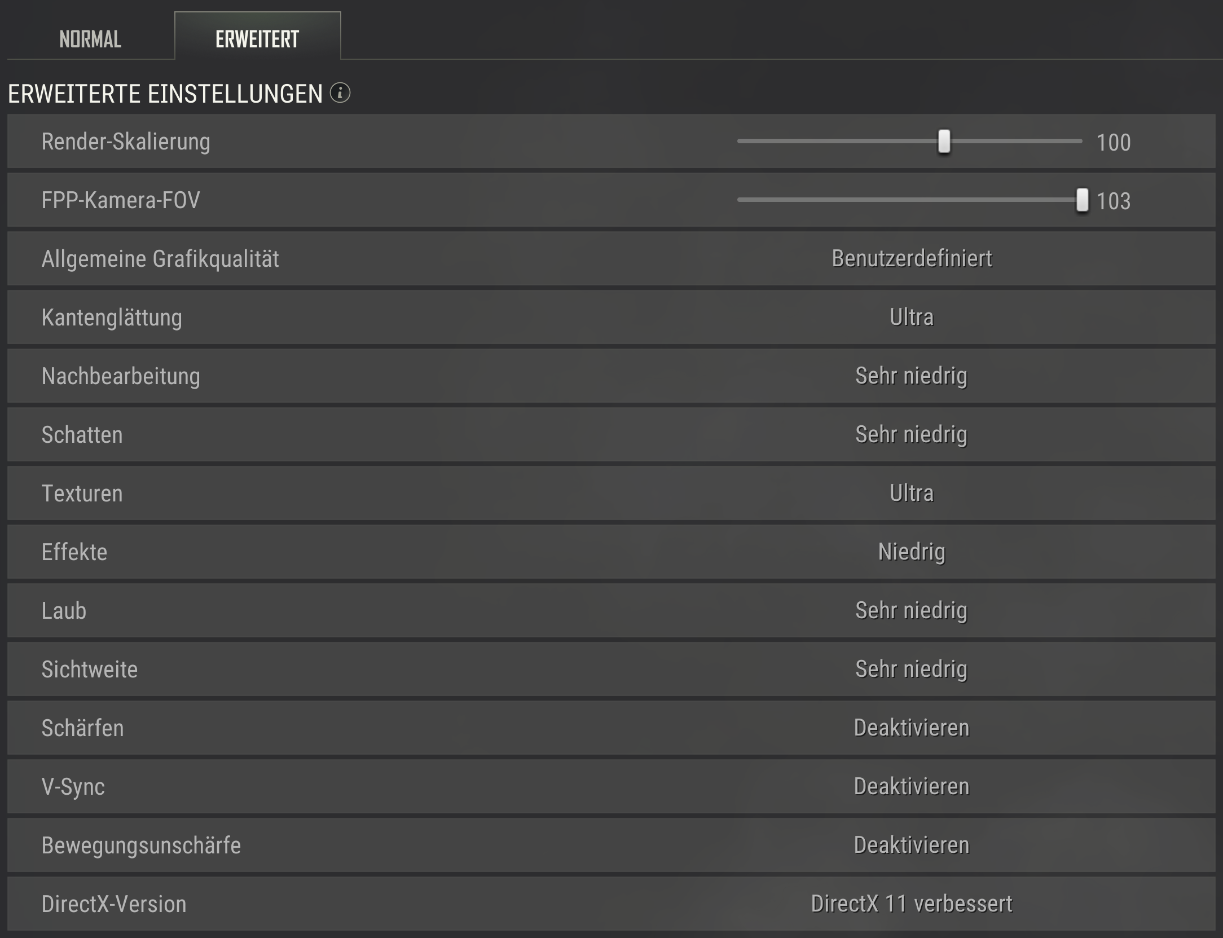This screenshot has height=938, width=1223.
Task: Click the Render-Skalierung value 100
Action: pyautogui.click(x=1113, y=142)
